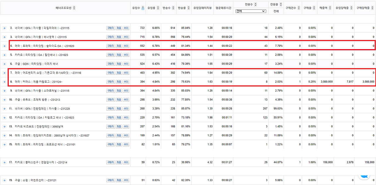Sort by the 구매율 column sort icon
The image size is (376, 185).
314,8
